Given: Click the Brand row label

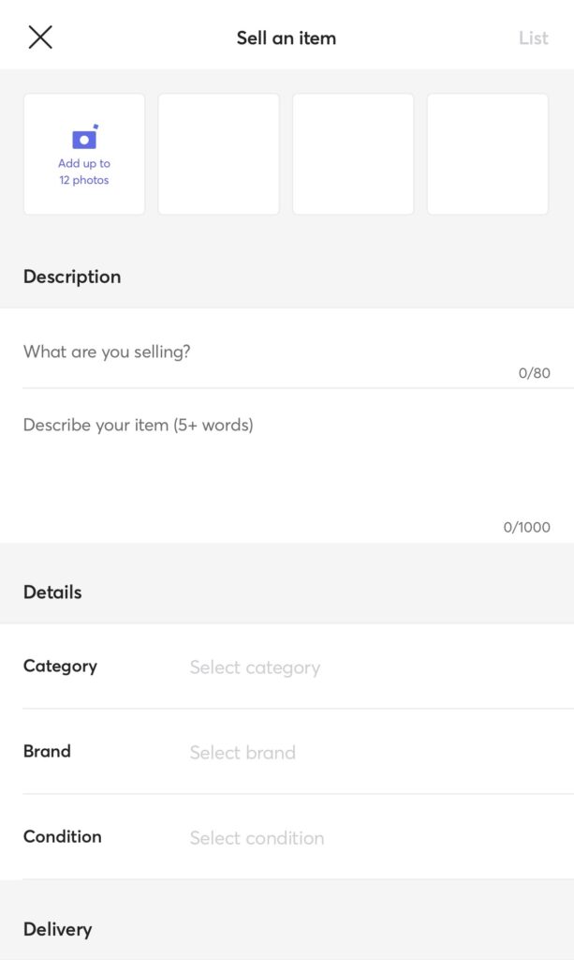Looking at the screenshot, I should click(x=47, y=752).
